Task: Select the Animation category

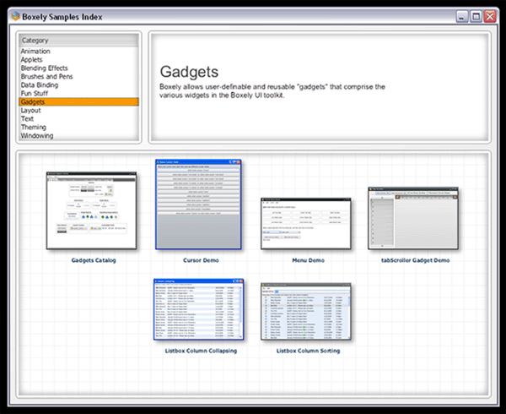Action: pos(79,51)
